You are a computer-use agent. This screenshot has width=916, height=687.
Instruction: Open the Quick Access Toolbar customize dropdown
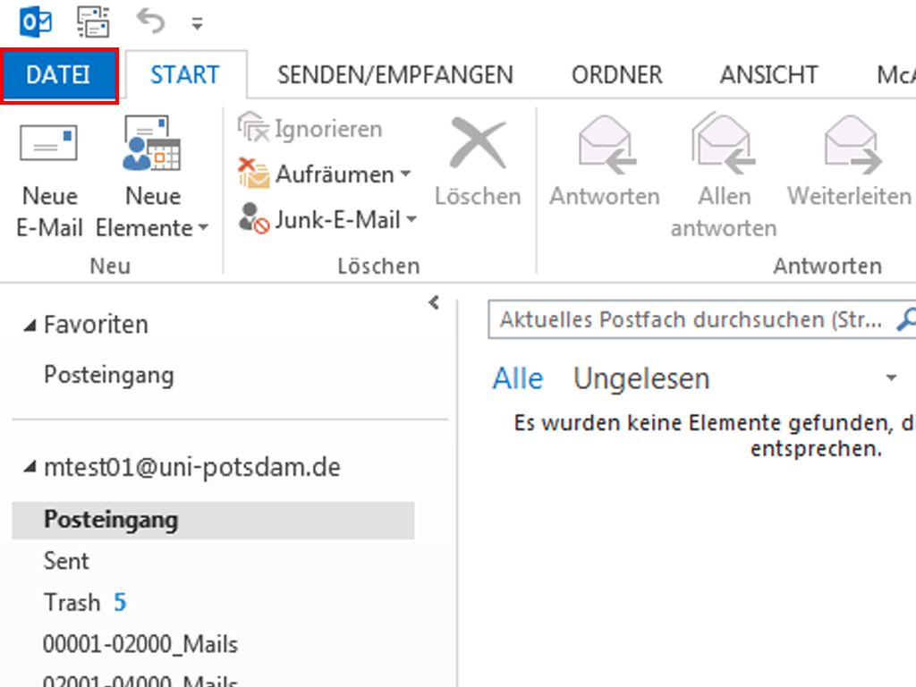coord(197,24)
